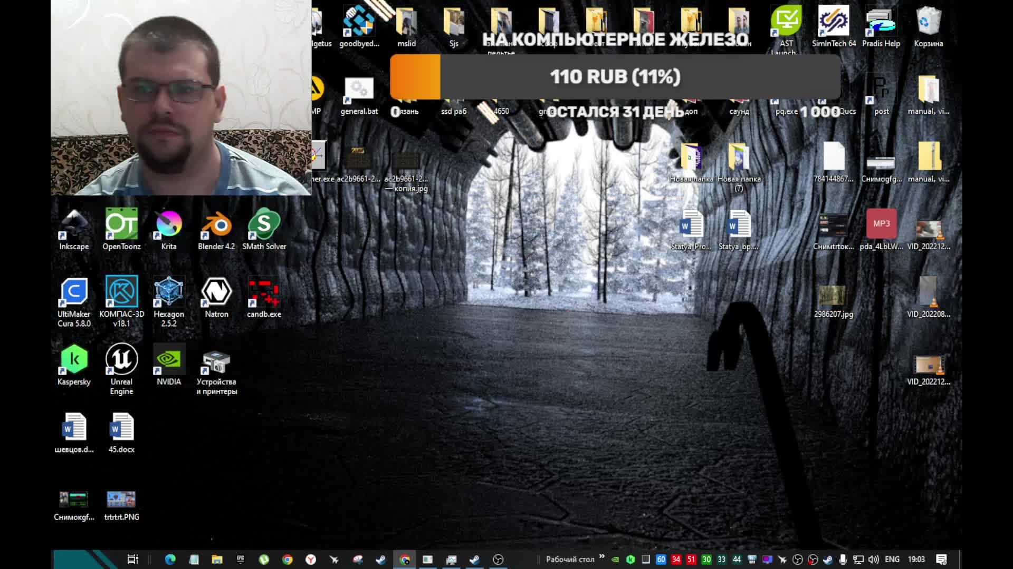Launch OpenToonz from the desktop
Image resolution: width=1013 pixels, height=569 pixels.
coord(121,227)
